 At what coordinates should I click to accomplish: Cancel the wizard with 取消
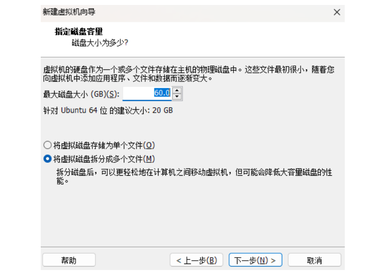(314, 260)
